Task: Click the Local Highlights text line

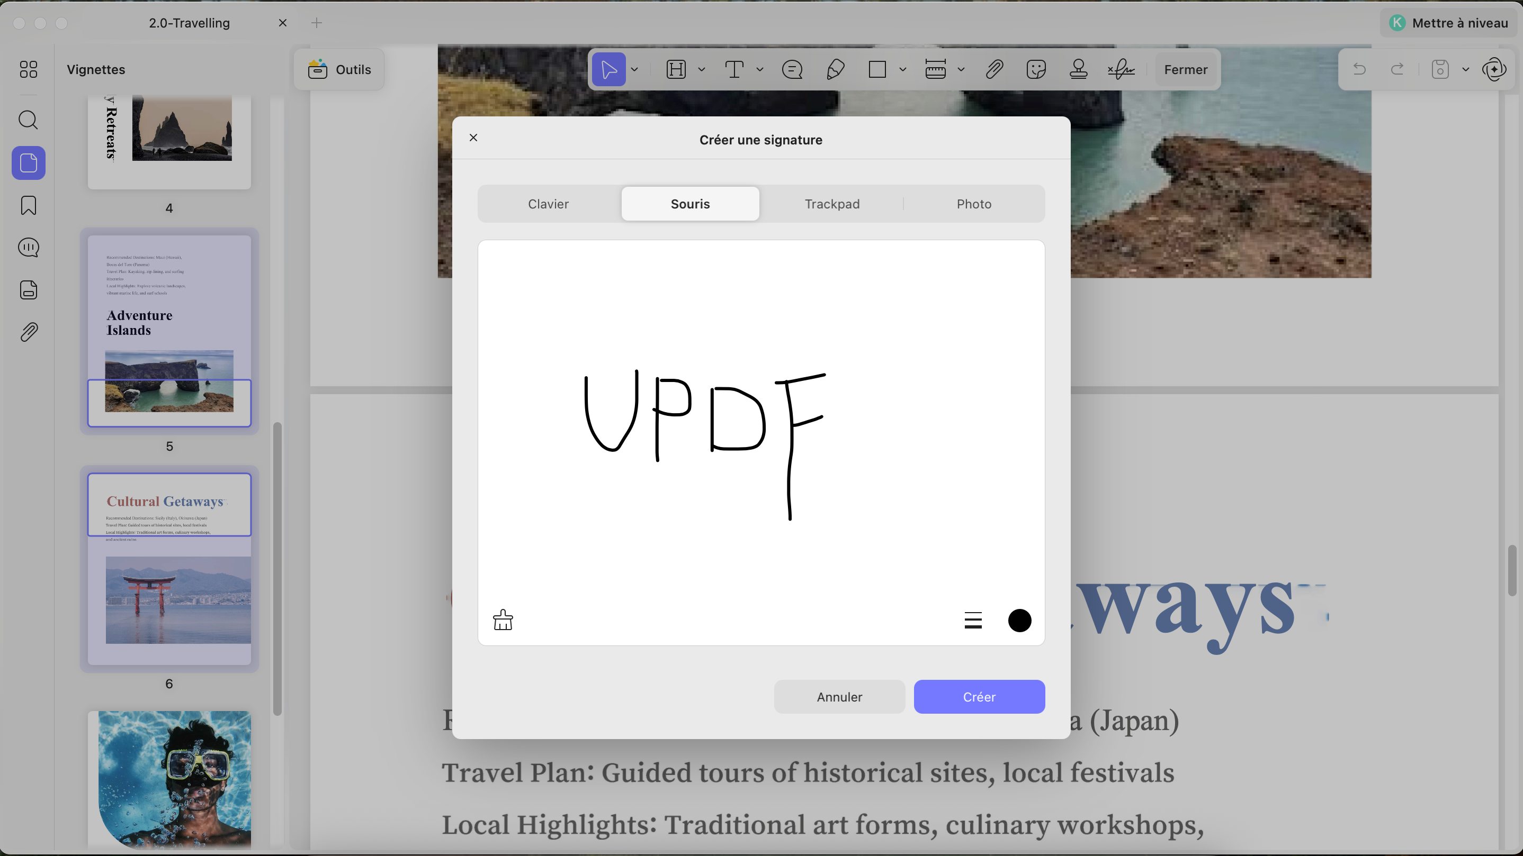Action: pyautogui.click(x=822, y=825)
